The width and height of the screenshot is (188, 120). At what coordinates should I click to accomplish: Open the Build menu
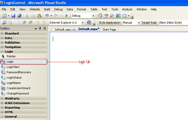click(x=47, y=9)
